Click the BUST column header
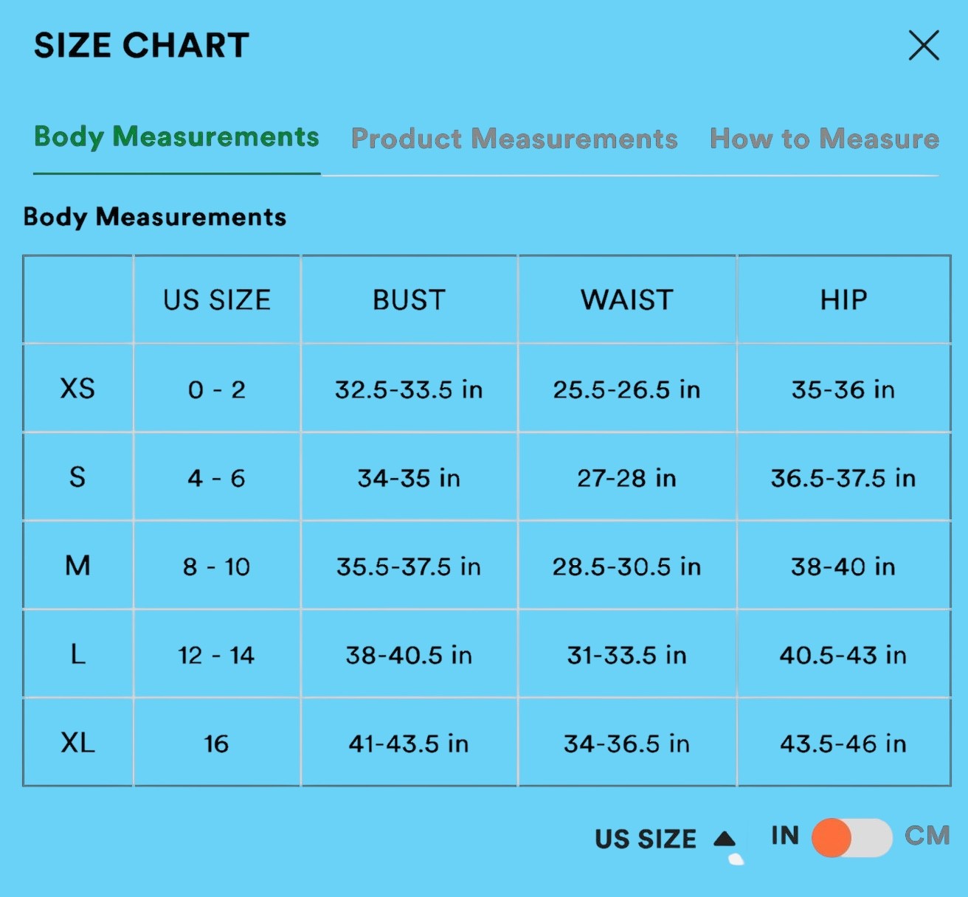The height and width of the screenshot is (897, 968). coord(409,300)
